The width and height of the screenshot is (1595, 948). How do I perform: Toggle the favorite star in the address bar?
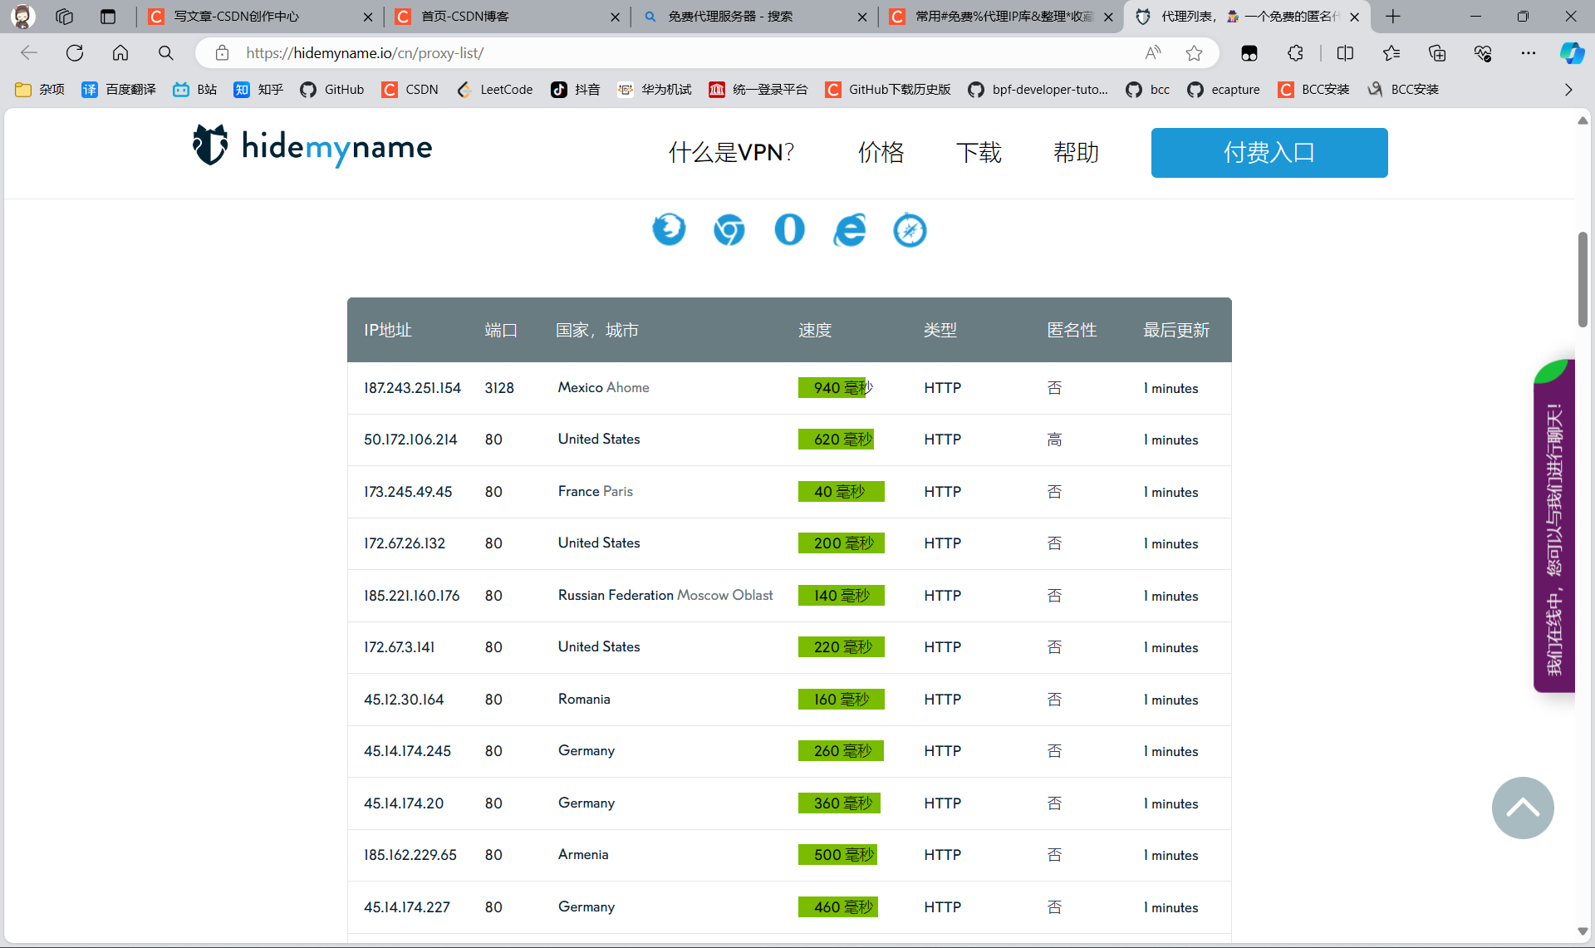[x=1195, y=52]
